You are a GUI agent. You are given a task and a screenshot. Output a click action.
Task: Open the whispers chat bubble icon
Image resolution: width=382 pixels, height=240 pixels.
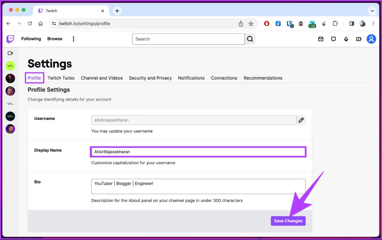pyautogui.click(x=333, y=39)
